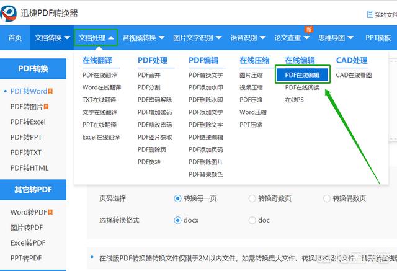
Task: Open the PPT模板 tab
Action: (x=378, y=38)
